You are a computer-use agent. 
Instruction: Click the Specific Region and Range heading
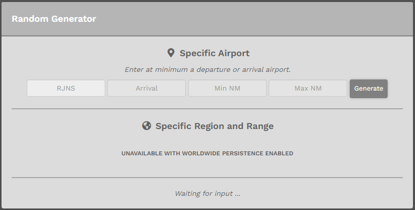click(215, 126)
